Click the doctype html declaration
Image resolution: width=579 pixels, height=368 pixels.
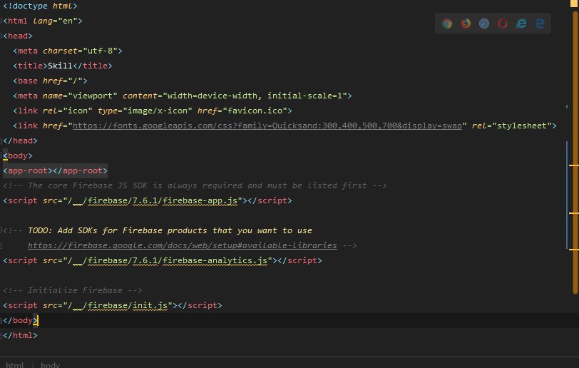coord(40,6)
